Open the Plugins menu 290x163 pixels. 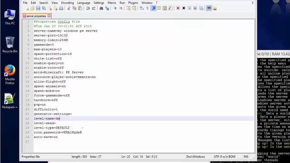tap(133, 3)
